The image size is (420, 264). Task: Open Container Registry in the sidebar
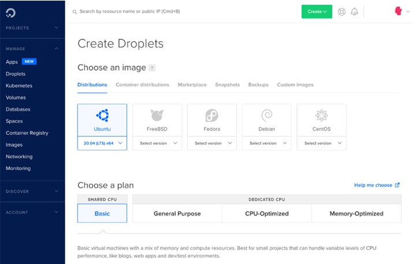pos(27,133)
